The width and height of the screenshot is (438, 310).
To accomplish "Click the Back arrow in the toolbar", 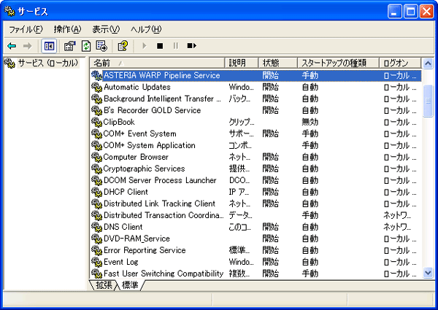I will (12, 46).
